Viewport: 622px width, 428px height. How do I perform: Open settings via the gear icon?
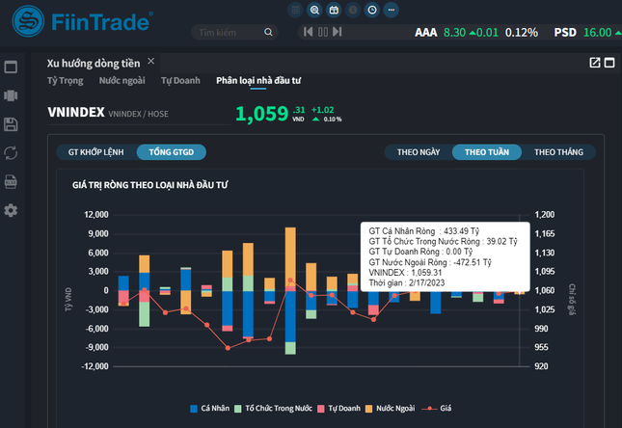point(12,210)
